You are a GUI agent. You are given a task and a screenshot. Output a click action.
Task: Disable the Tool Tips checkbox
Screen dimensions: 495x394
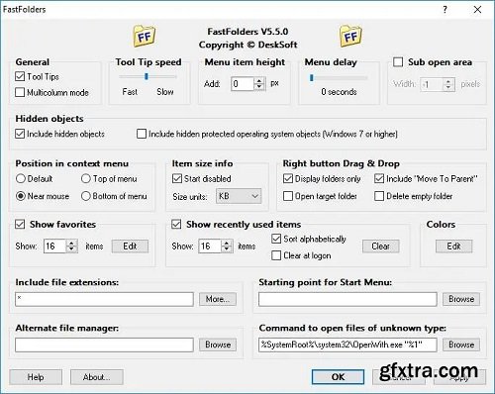pyautogui.click(x=20, y=76)
